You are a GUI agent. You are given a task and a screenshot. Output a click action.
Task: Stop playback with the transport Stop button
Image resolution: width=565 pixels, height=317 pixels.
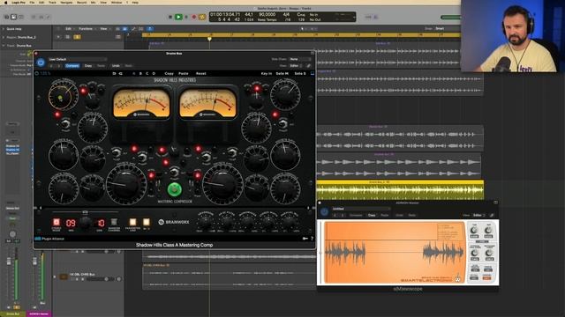pos(170,17)
